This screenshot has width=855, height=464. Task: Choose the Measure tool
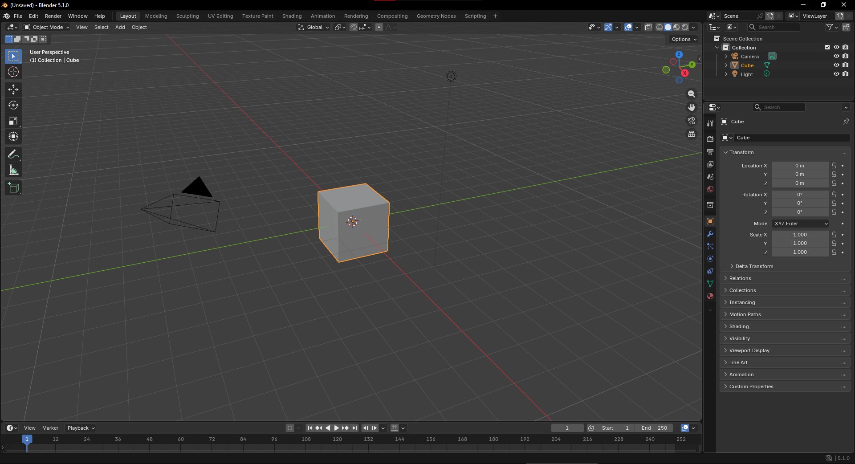pyautogui.click(x=13, y=170)
